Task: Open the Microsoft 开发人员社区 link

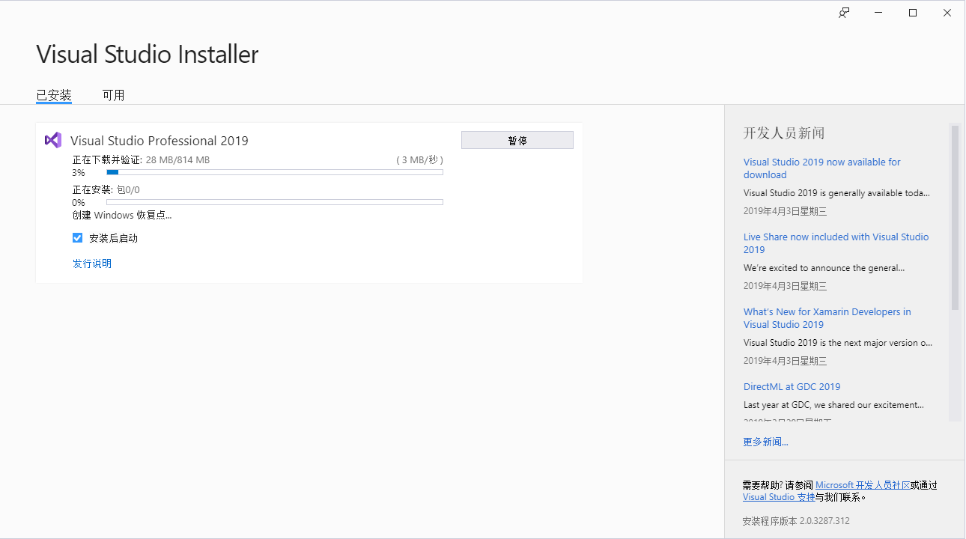Action: click(x=863, y=485)
